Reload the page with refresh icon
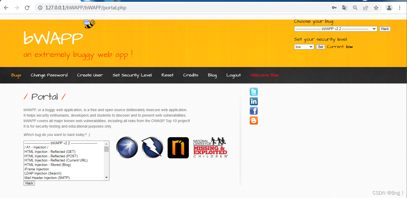The height and width of the screenshot is (198, 407). click(27, 8)
